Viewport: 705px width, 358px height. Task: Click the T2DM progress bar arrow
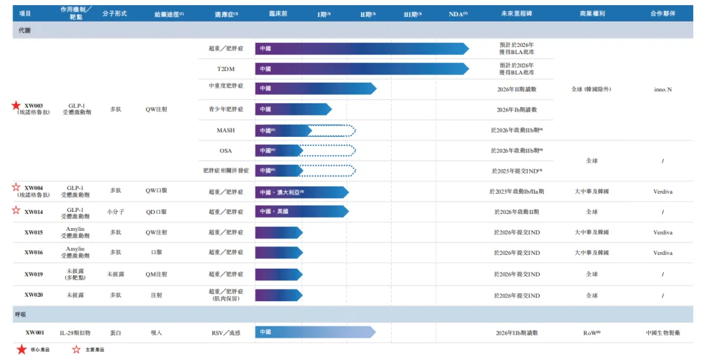[x=361, y=68]
